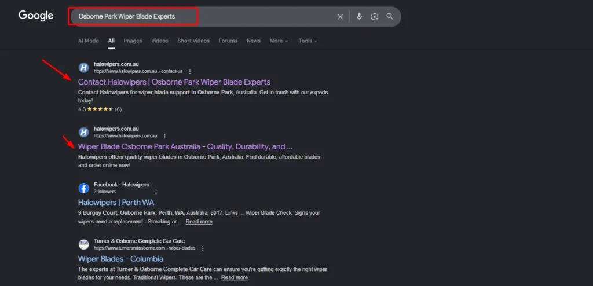Switch to the Videos tab
The width and height of the screenshot is (593, 286).
[x=160, y=41]
